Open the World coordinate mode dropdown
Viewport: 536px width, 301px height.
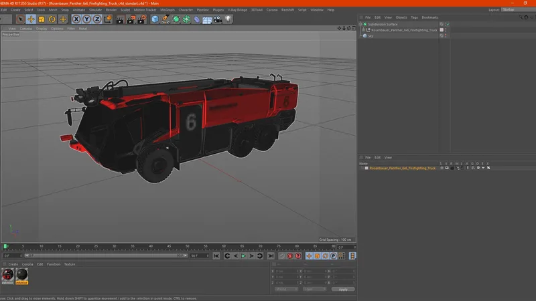[x=286, y=290]
